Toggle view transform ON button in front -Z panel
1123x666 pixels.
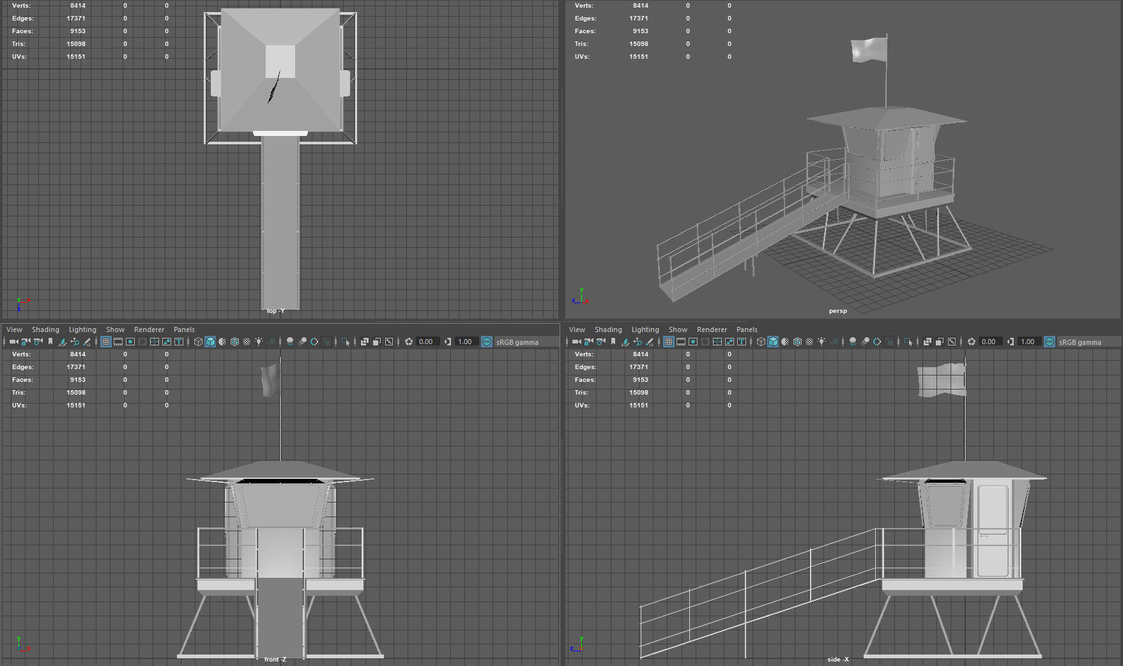click(x=486, y=342)
